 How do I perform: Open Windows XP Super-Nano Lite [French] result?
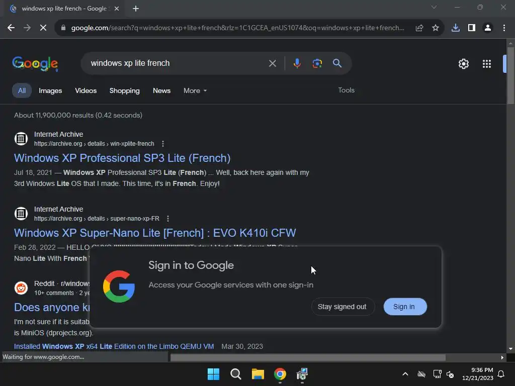coord(155,233)
